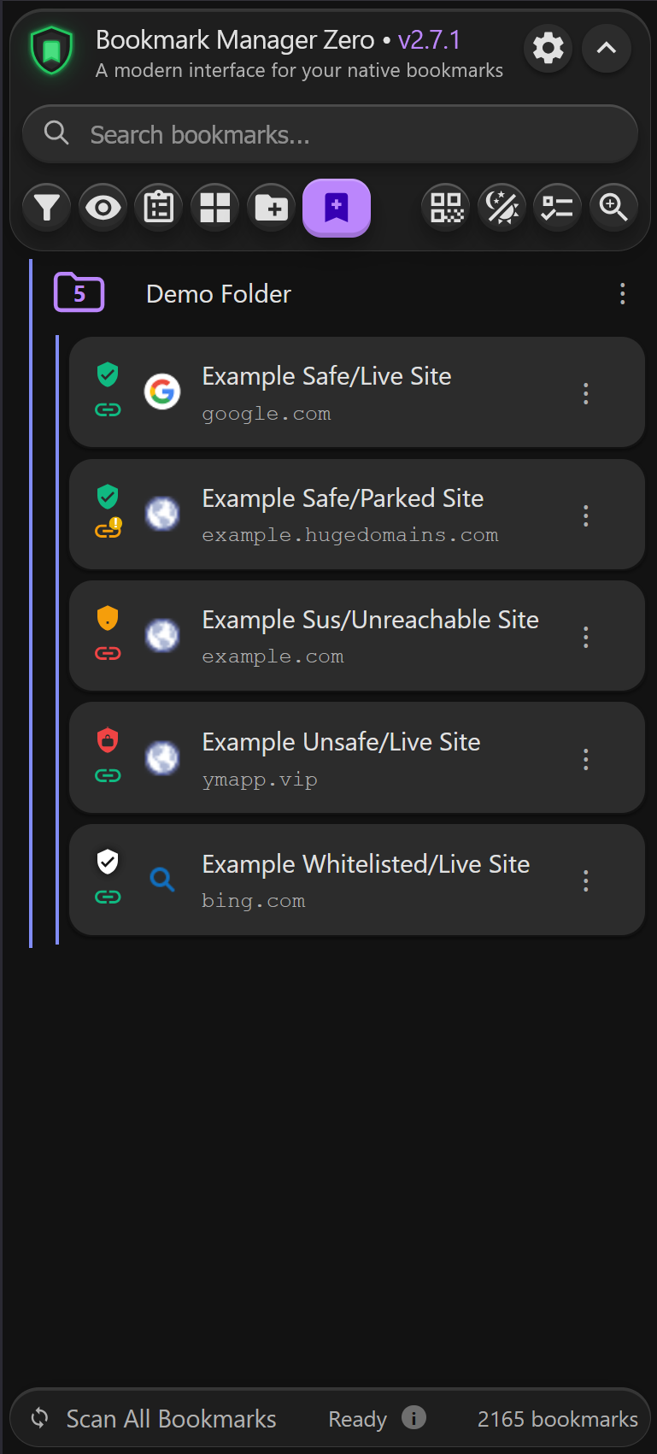Toggle the purple add-bookmark mode
This screenshot has height=1454, width=657.
pos(336,207)
